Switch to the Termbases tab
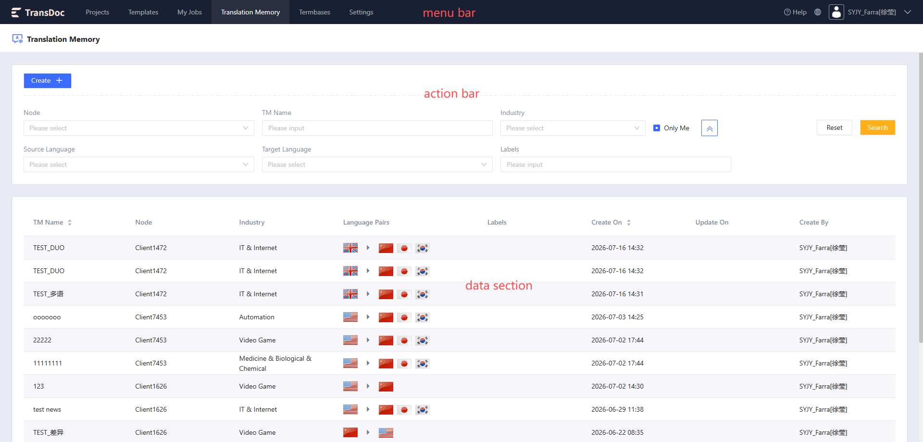Screen dimensions: 923x442 coord(314,12)
